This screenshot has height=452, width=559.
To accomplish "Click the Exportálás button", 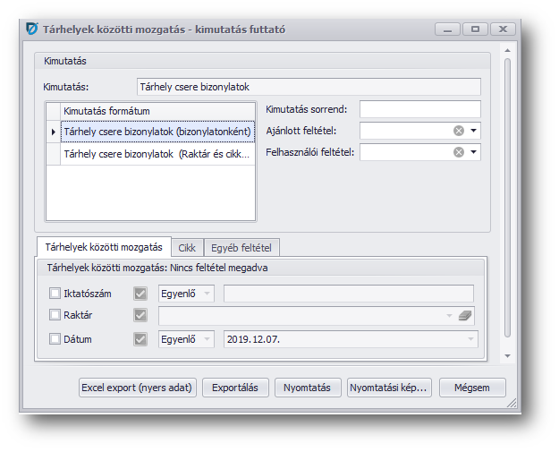I will tap(235, 388).
